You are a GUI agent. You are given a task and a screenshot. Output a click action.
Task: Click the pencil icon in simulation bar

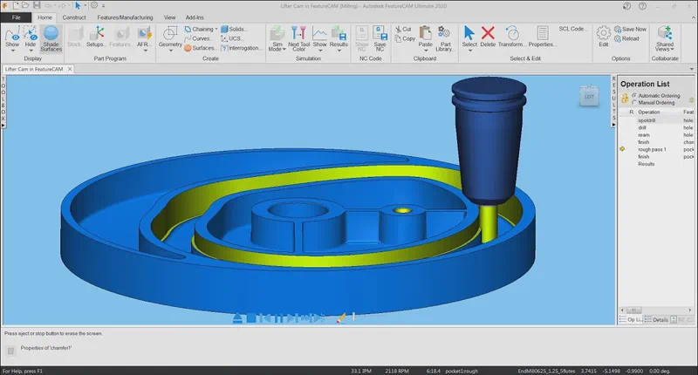341,318
